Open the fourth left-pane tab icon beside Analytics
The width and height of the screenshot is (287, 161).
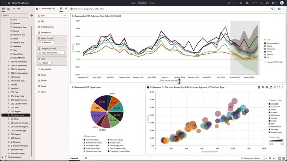(18, 8)
